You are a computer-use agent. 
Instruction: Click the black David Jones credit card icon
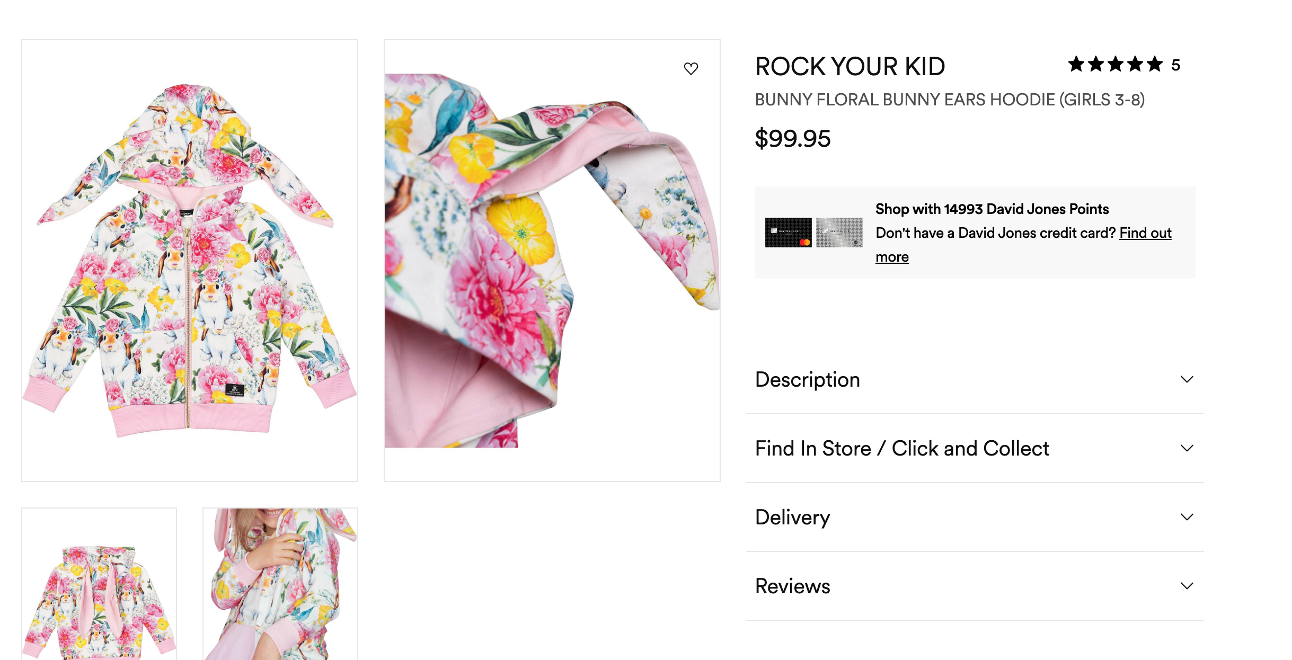pos(788,233)
